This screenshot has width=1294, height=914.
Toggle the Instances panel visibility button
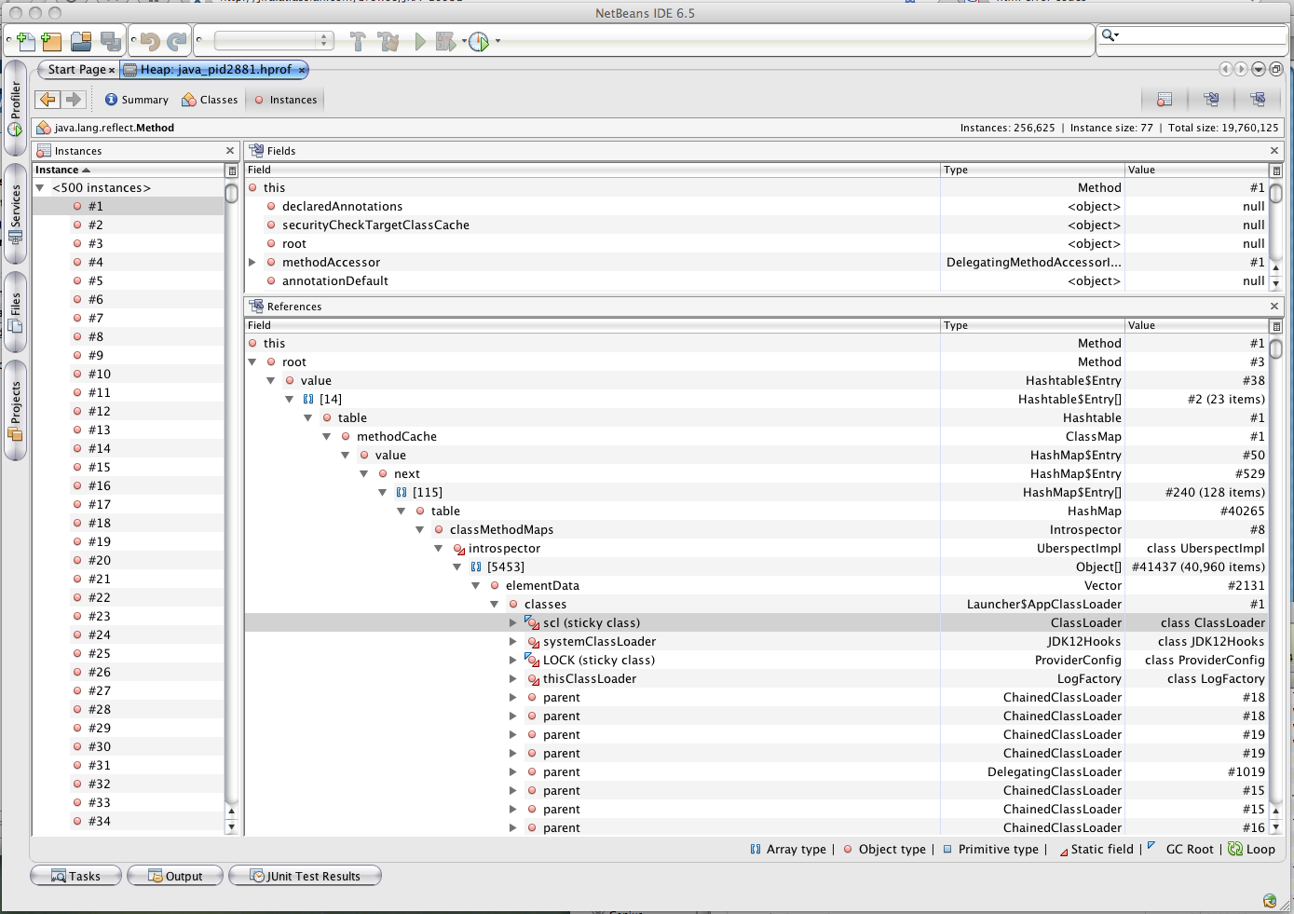[1165, 100]
